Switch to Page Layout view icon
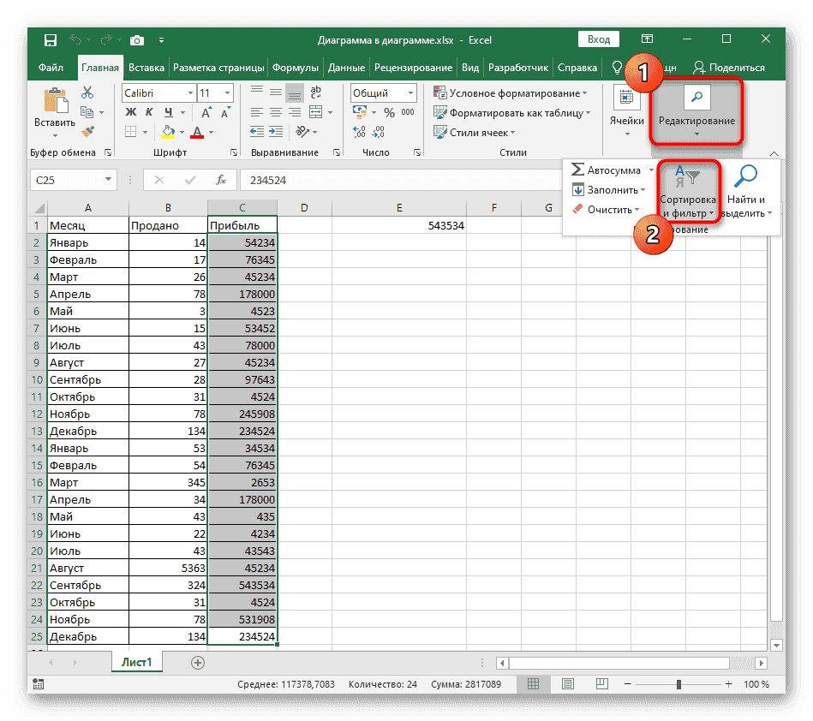The image size is (813, 721). point(566,684)
